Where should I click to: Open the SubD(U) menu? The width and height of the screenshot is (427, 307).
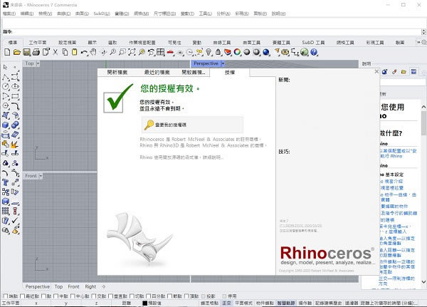[x=102, y=14]
